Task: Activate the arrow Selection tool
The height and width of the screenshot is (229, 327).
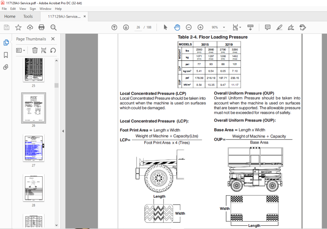Action: (165, 27)
